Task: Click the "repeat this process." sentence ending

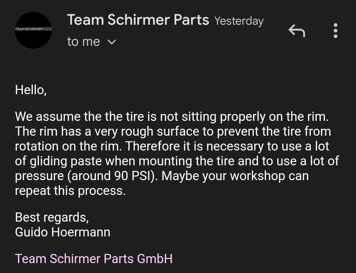Action: tap(71, 190)
